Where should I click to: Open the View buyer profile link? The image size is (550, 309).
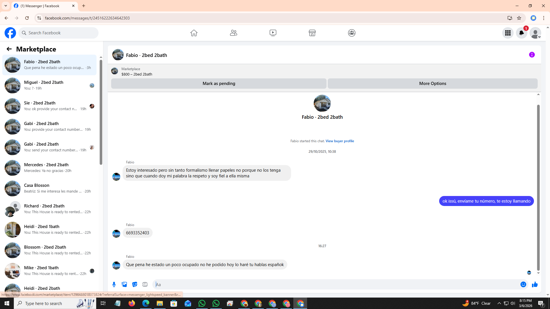(x=339, y=141)
